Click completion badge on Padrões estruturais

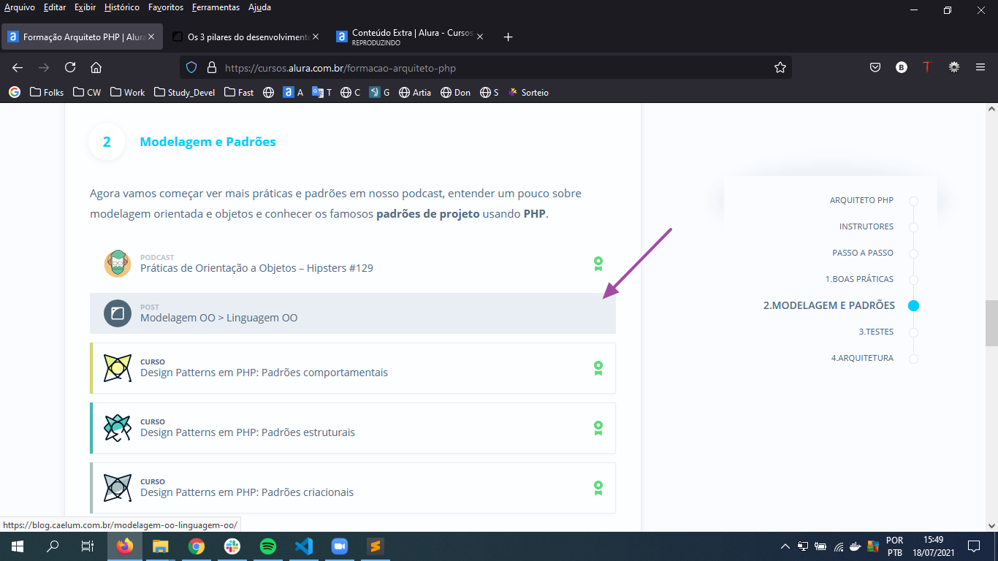tap(598, 428)
